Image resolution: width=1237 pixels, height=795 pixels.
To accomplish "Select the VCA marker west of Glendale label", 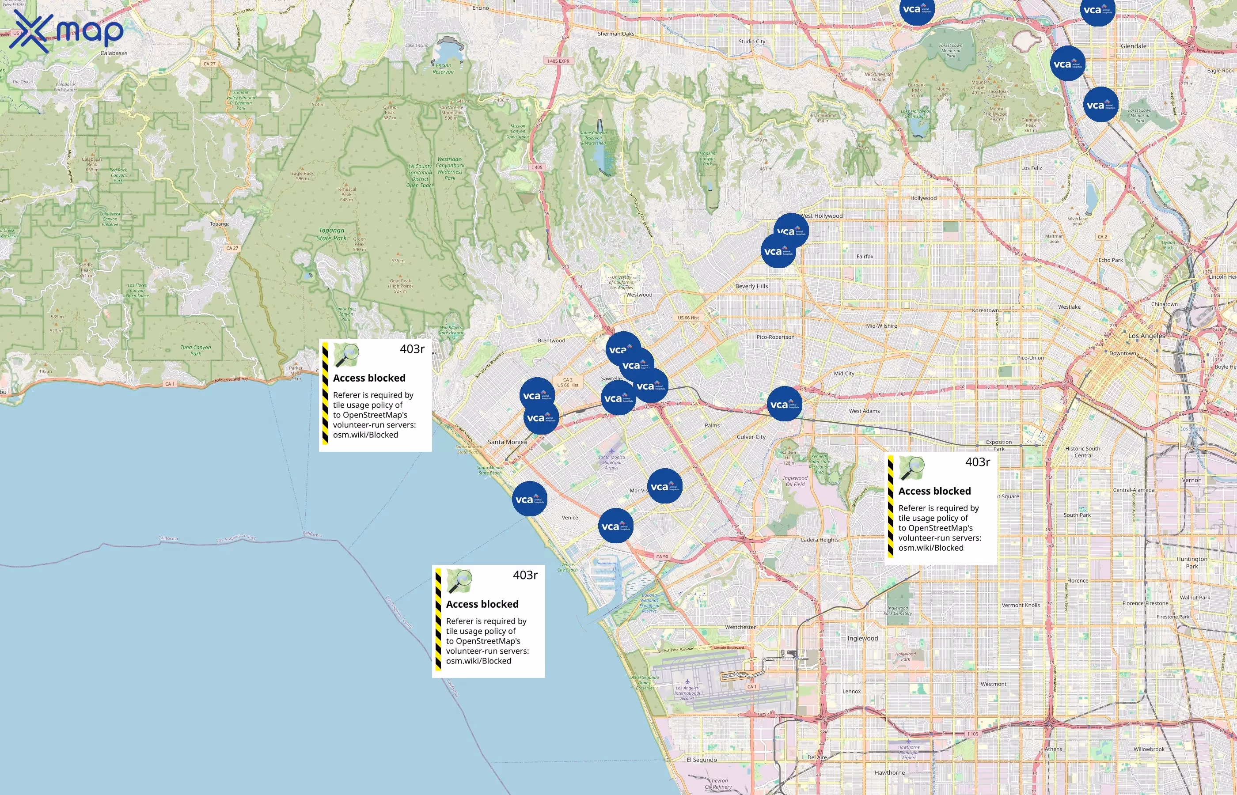I will [1068, 64].
